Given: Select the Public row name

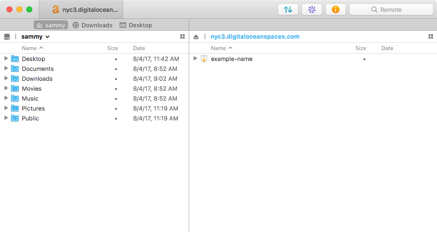Looking at the screenshot, I should 30,118.
